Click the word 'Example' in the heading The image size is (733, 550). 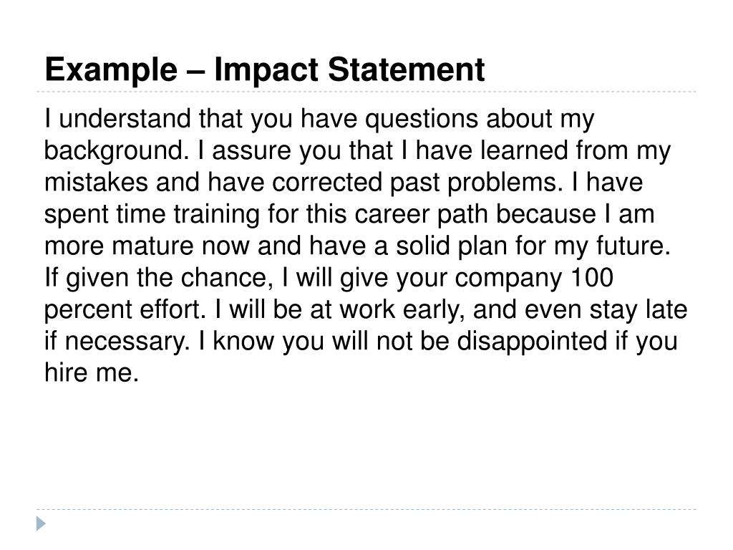tap(111, 70)
